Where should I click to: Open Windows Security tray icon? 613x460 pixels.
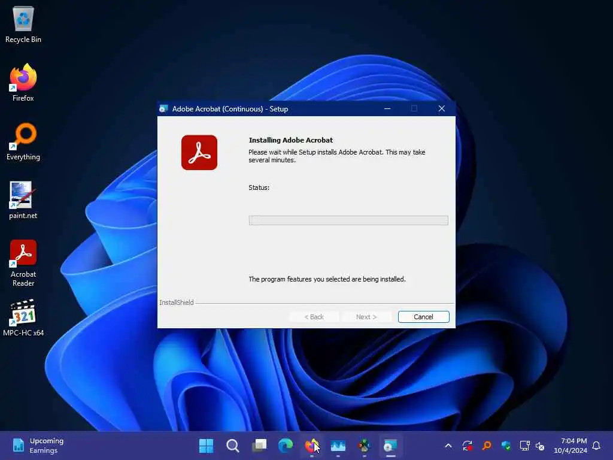pos(506,446)
